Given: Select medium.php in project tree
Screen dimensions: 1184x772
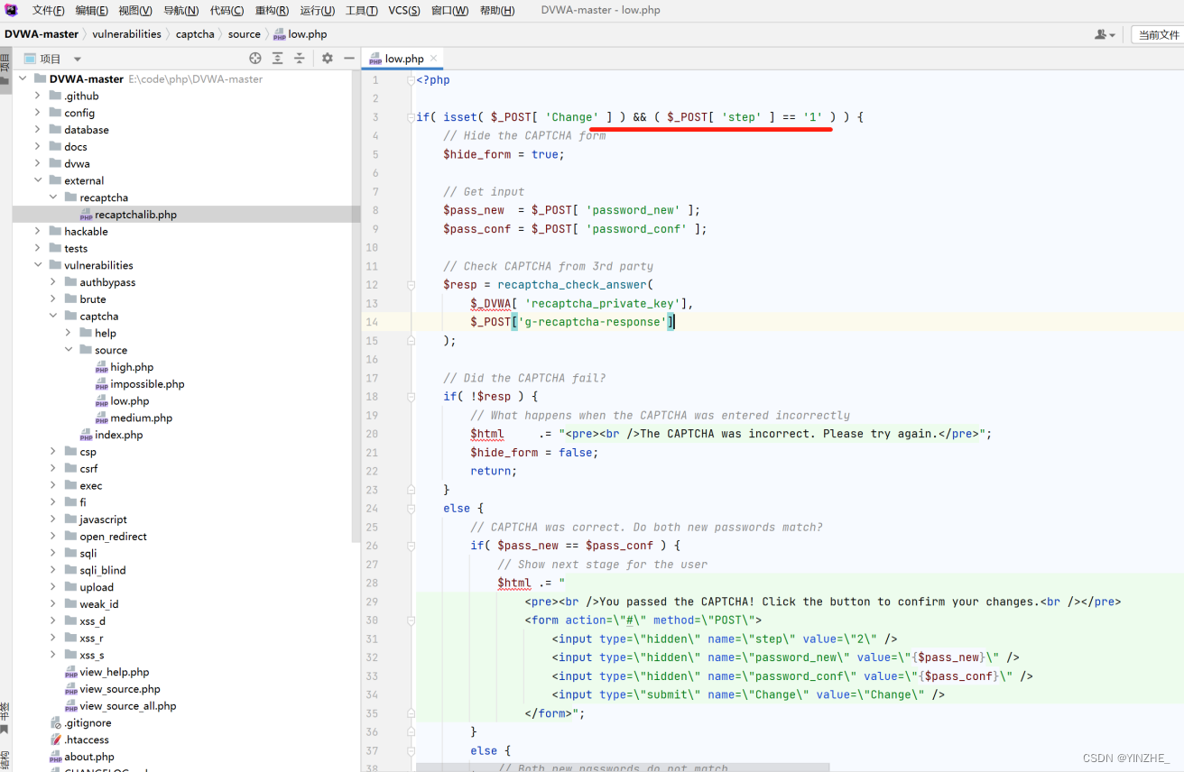Looking at the screenshot, I should (141, 418).
